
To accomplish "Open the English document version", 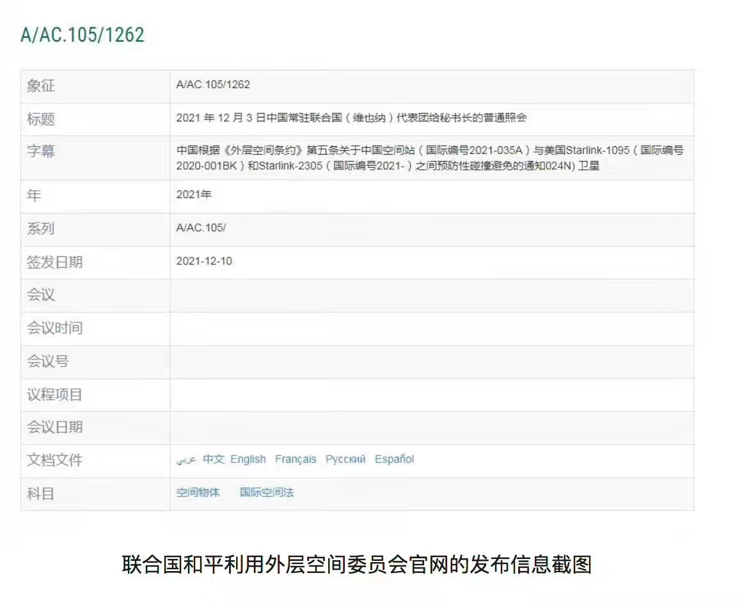I will click(248, 459).
